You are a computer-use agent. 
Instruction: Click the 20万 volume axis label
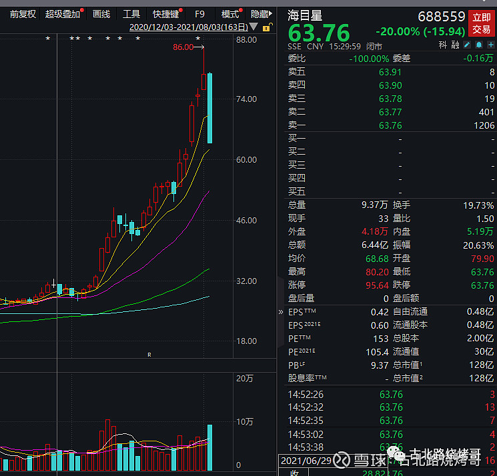[244, 379]
